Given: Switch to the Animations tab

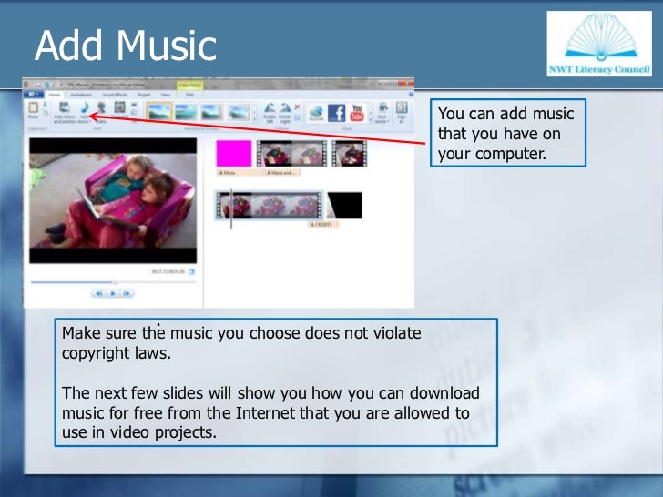Looking at the screenshot, I should (x=81, y=95).
